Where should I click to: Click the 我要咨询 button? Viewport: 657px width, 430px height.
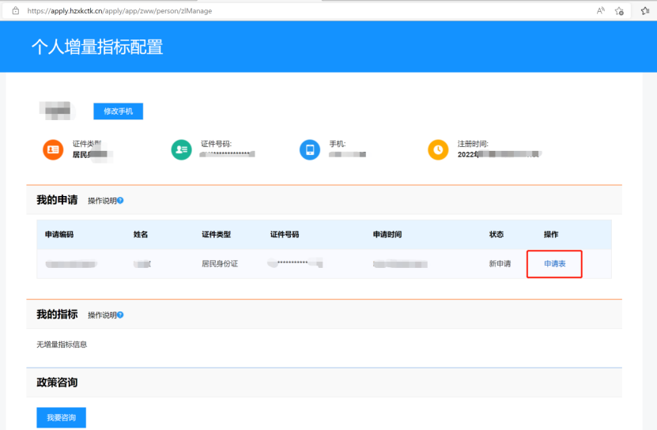[61, 417]
